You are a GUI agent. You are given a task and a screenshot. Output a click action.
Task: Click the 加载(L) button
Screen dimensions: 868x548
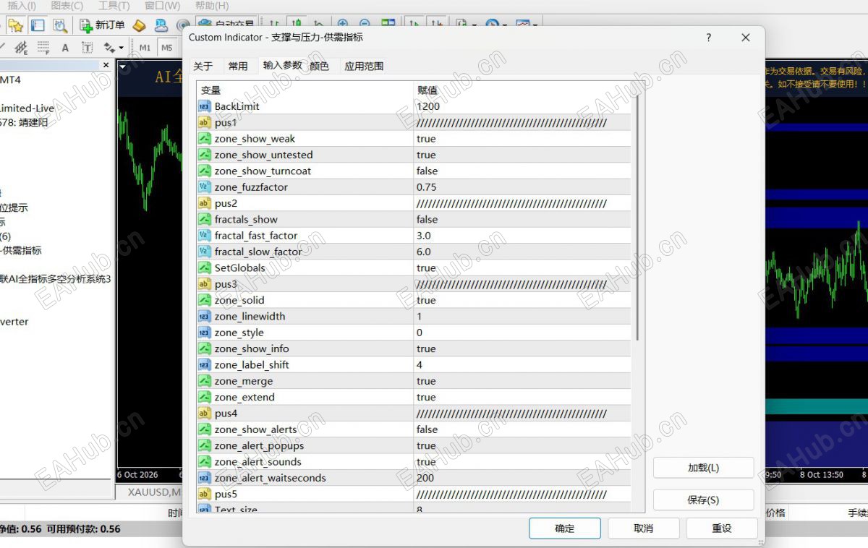[x=703, y=468]
